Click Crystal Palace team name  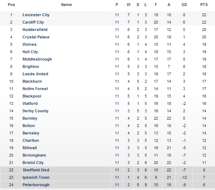(x=36, y=37)
